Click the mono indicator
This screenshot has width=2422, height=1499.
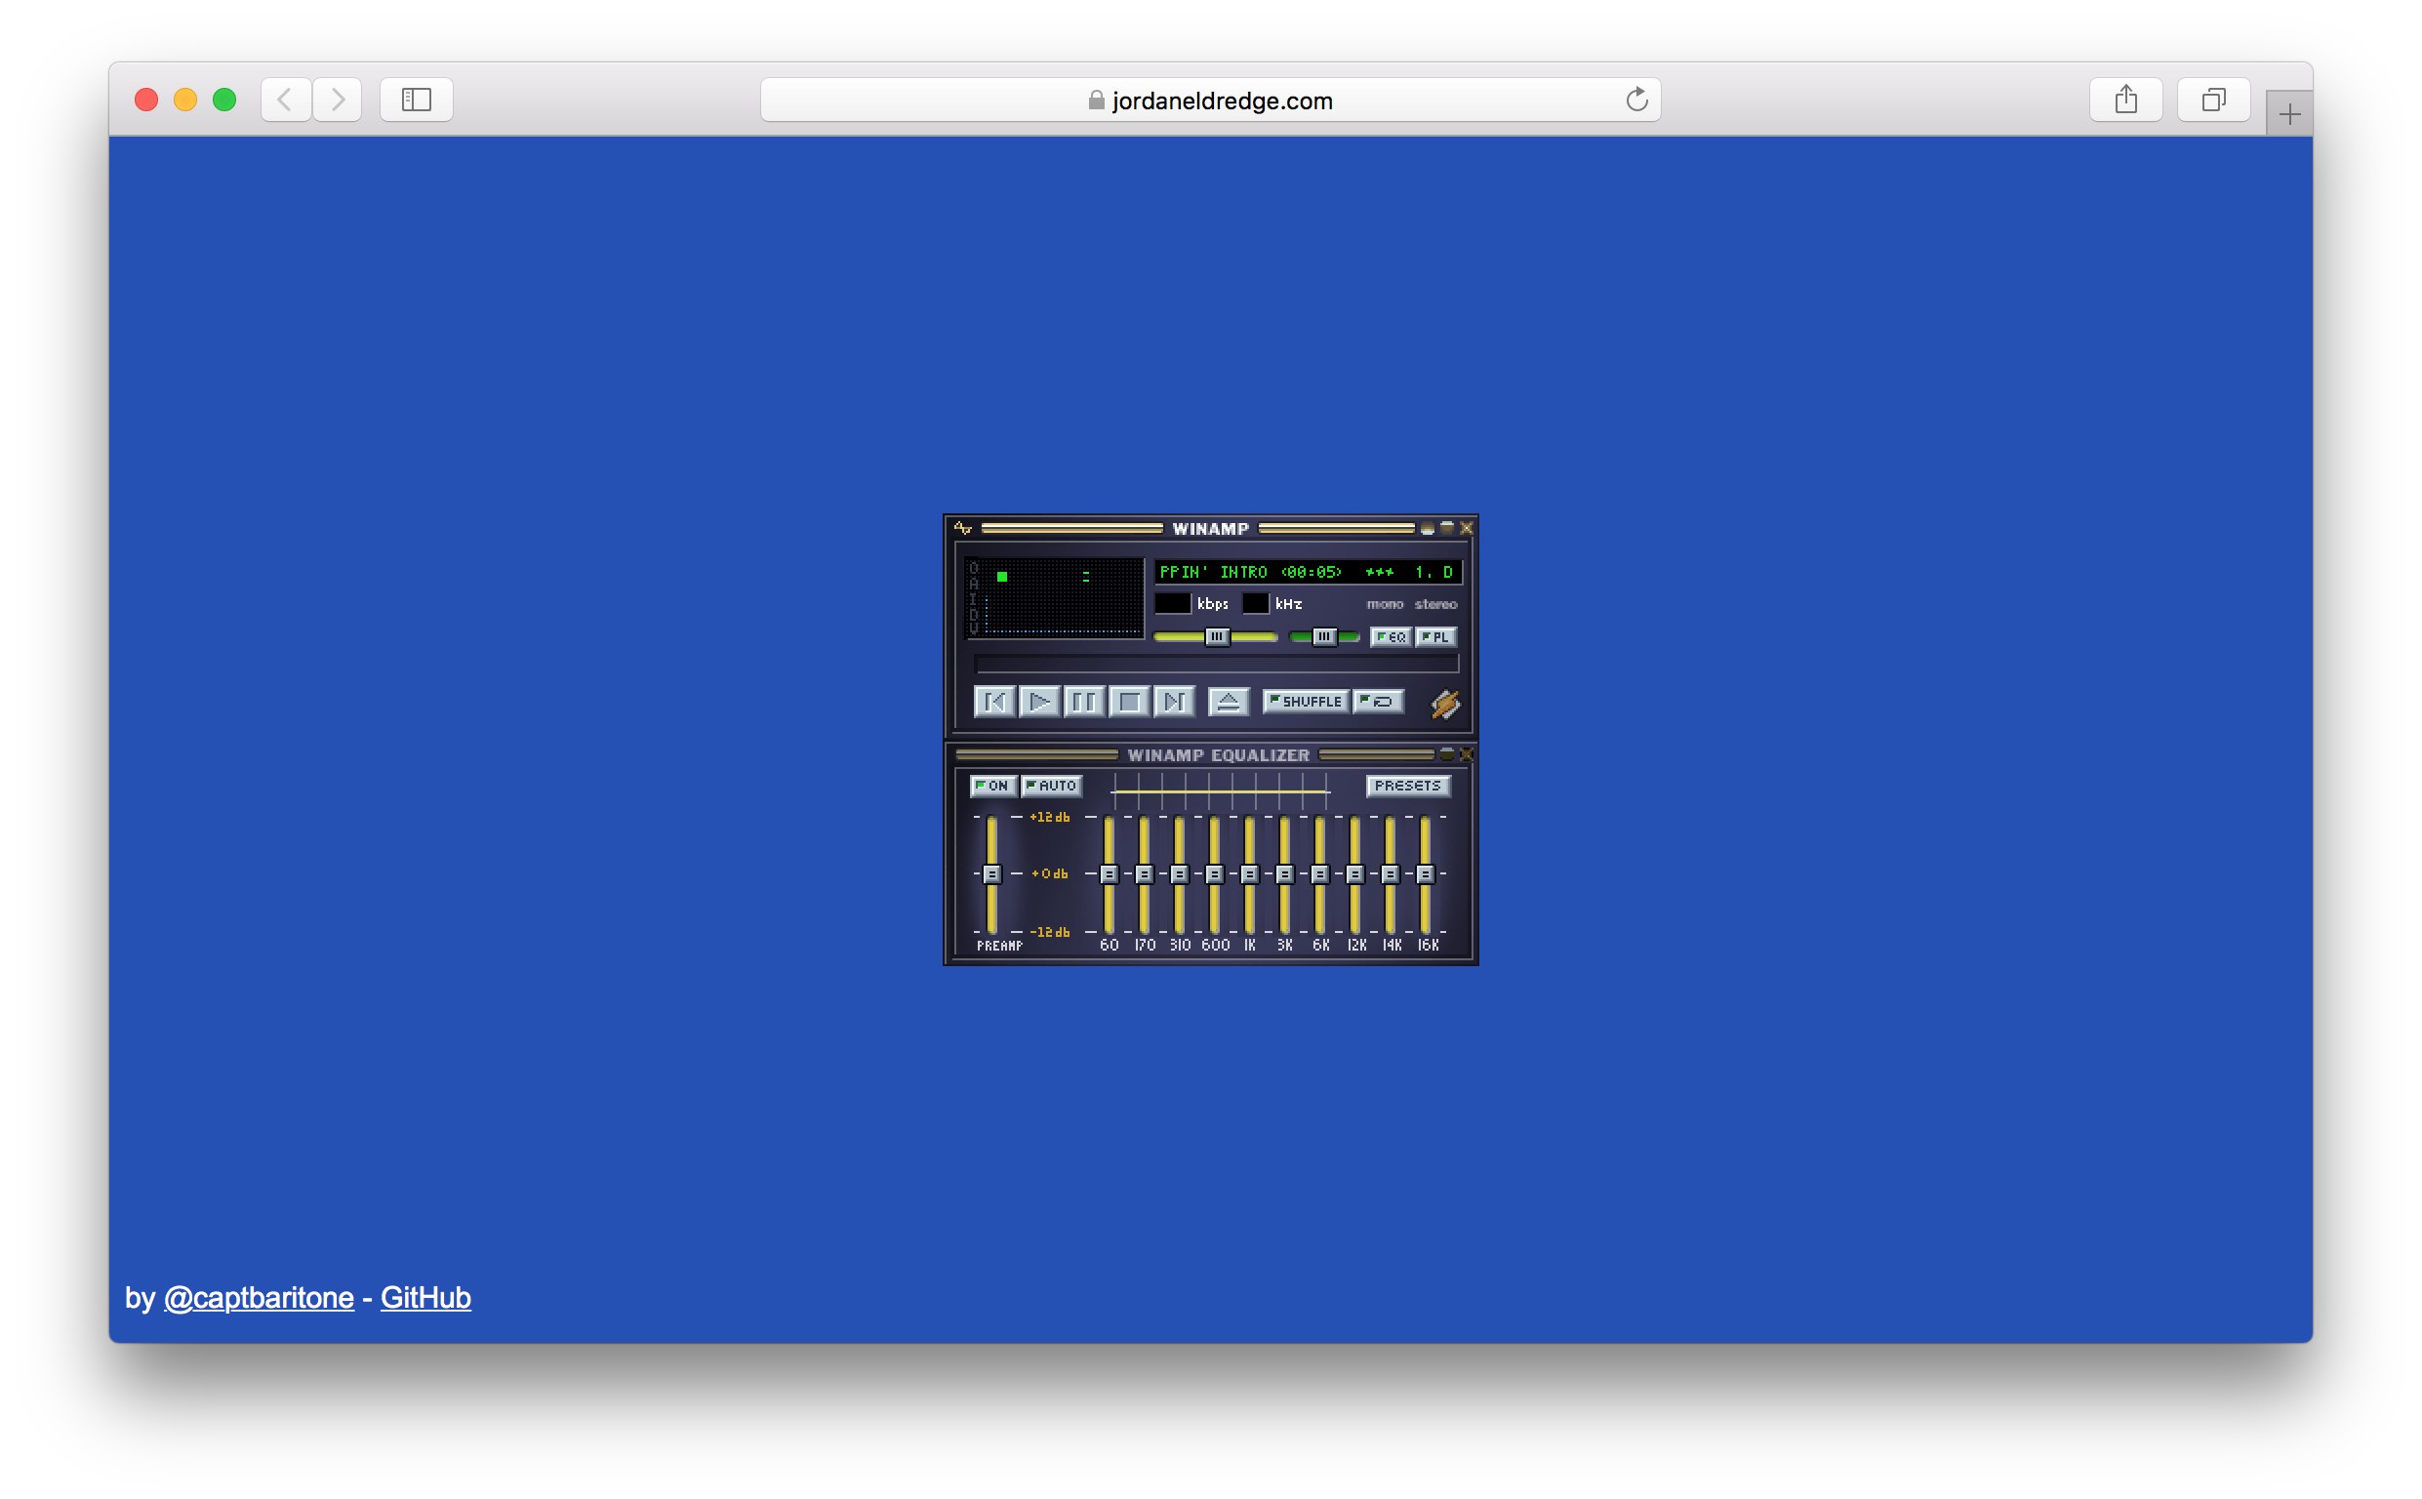point(1385,604)
